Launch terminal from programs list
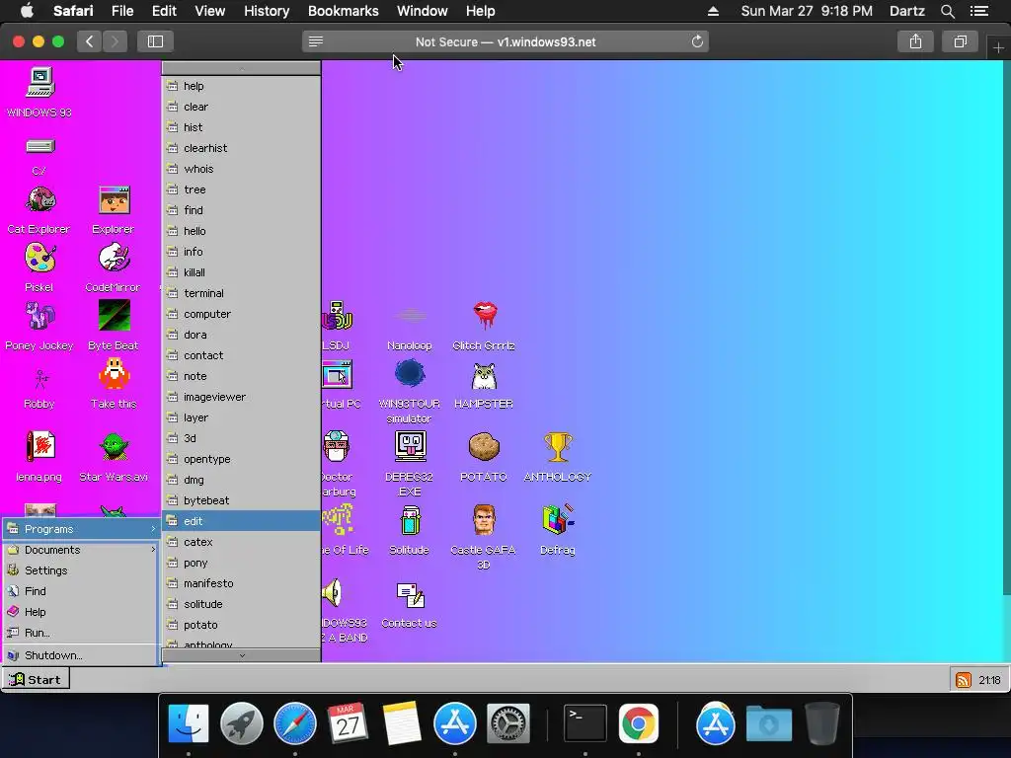This screenshot has height=758, width=1011. coord(241,293)
